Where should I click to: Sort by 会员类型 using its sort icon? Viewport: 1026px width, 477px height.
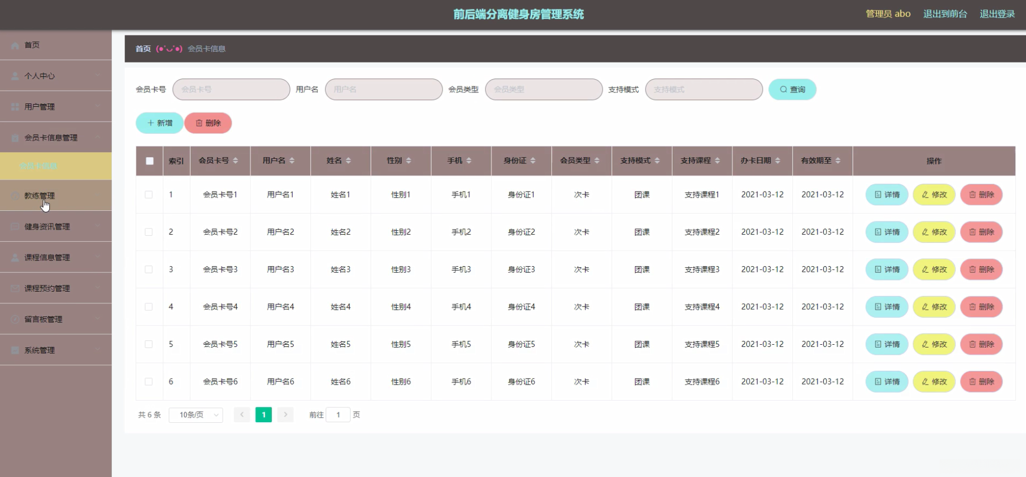[x=597, y=160]
